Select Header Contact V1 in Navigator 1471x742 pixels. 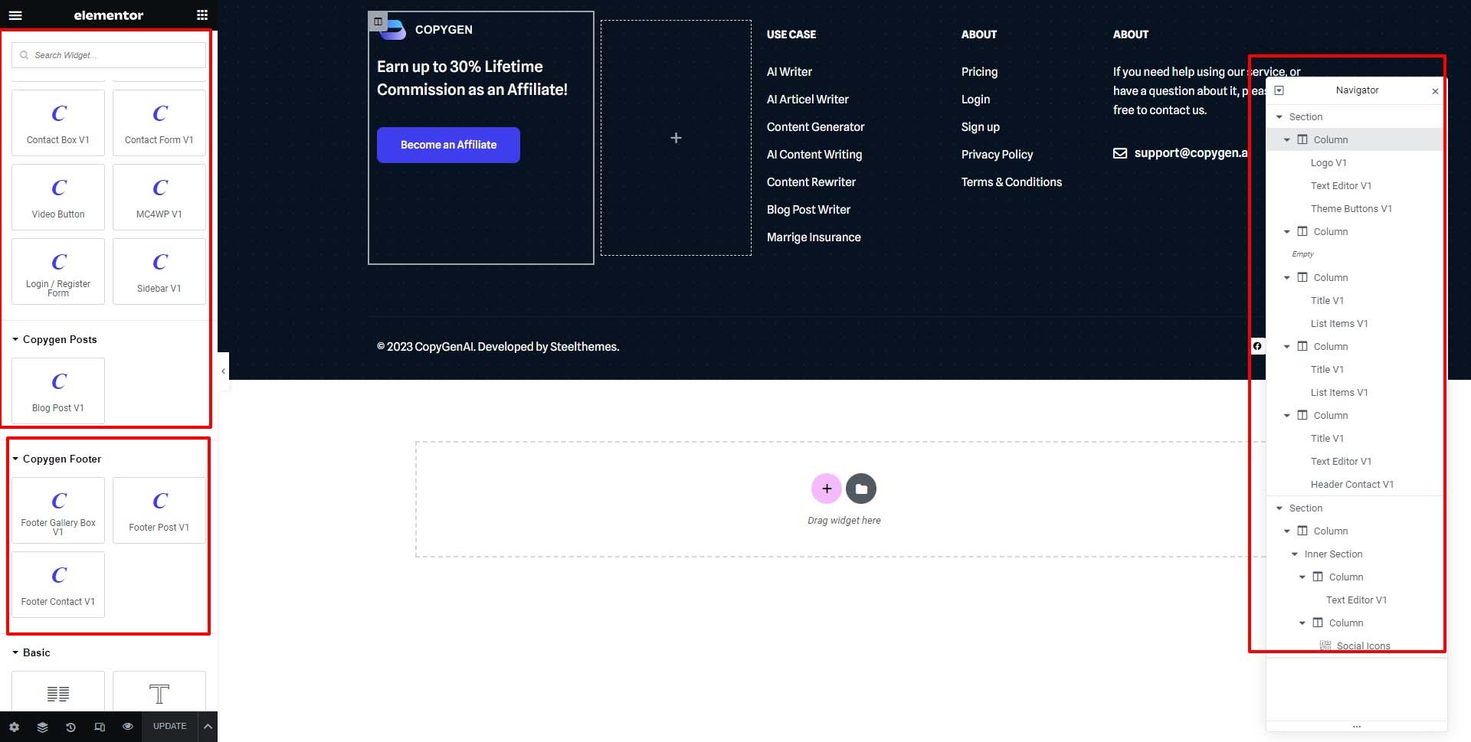click(1351, 485)
